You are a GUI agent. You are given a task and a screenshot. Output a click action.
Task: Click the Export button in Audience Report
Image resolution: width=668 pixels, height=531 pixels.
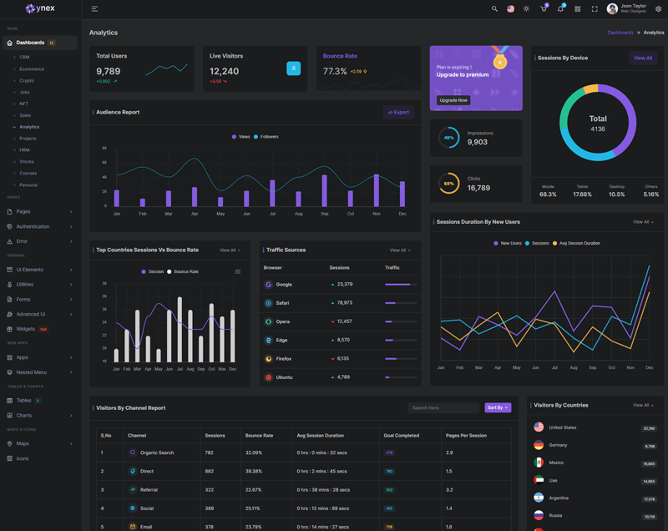click(x=397, y=112)
